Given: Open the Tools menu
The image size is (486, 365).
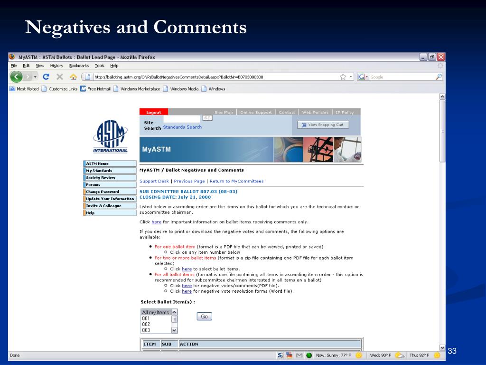Looking at the screenshot, I should click(x=100, y=66).
